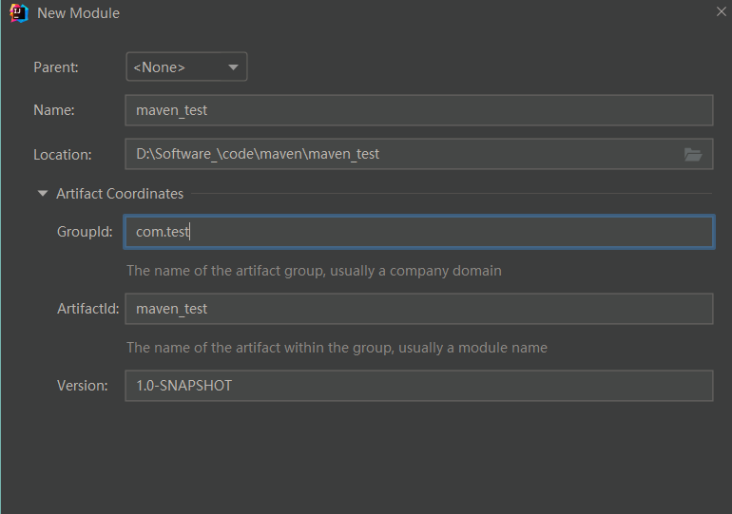Select the ArtifactId input field
This screenshot has width=732, height=514.
coord(418,309)
